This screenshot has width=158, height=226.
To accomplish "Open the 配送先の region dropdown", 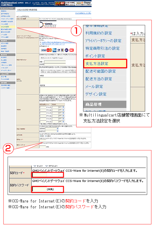I will pos(52,131).
